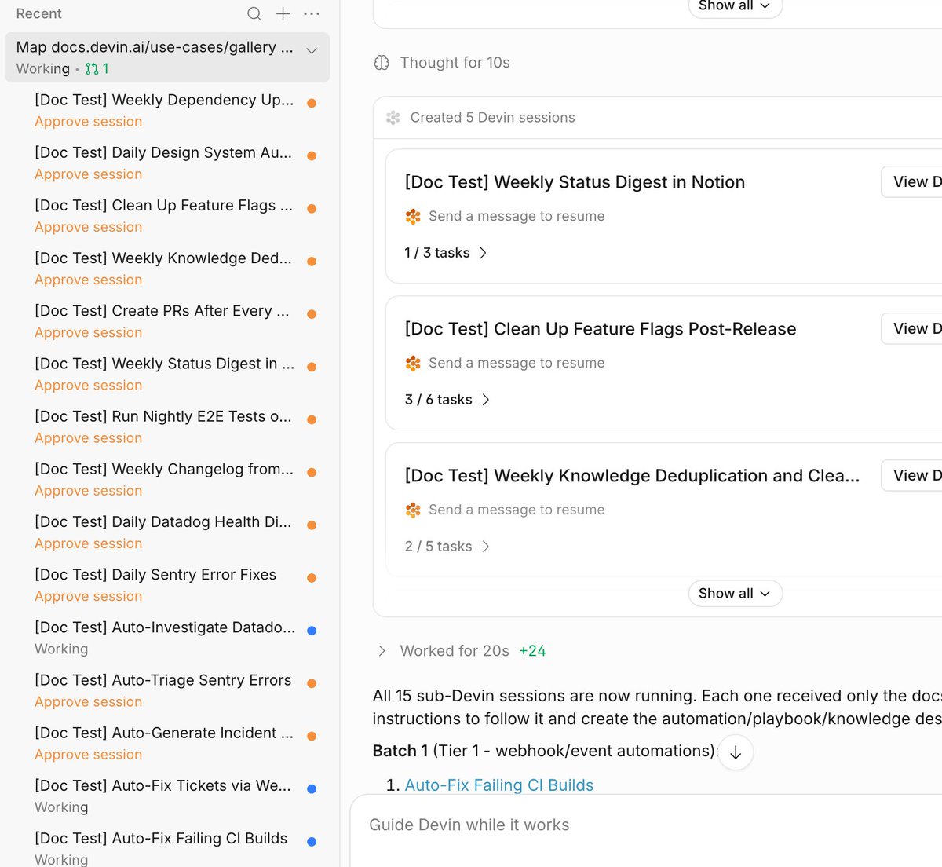This screenshot has width=942, height=867.
Task: Click Approve session under Daily Sentry Error Fixes
Action: [x=89, y=596]
